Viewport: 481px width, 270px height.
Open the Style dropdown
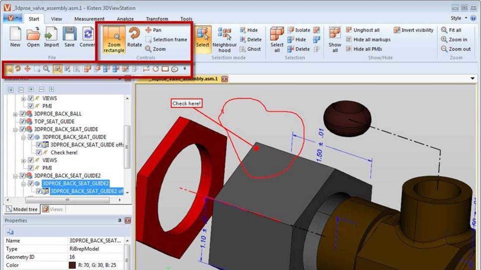click(459, 18)
